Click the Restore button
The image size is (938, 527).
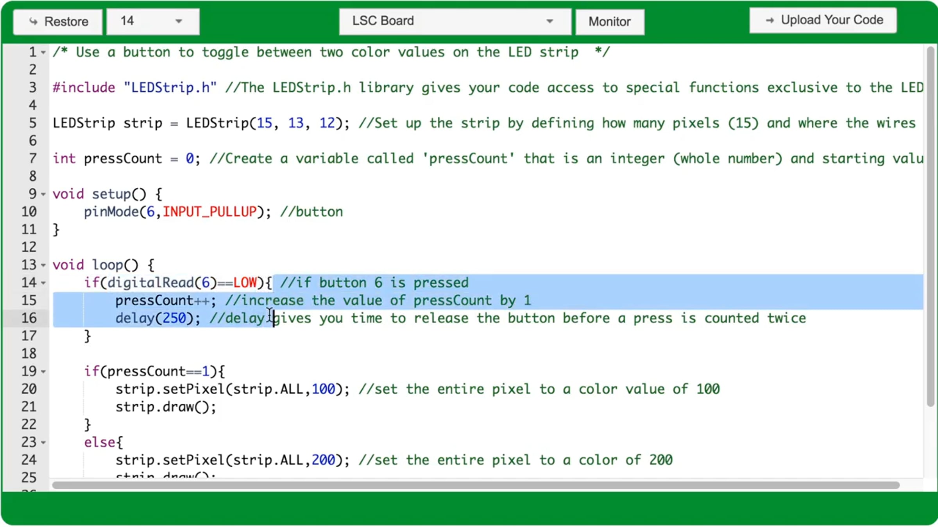tap(58, 21)
